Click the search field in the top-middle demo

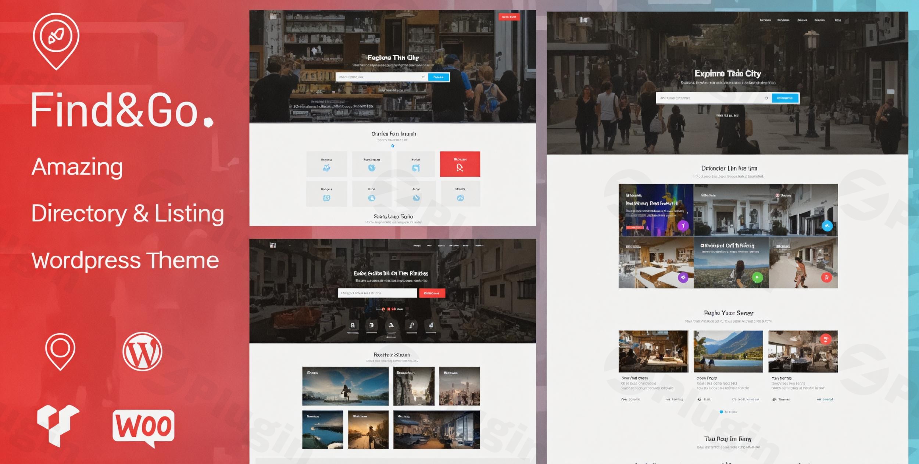tap(382, 77)
